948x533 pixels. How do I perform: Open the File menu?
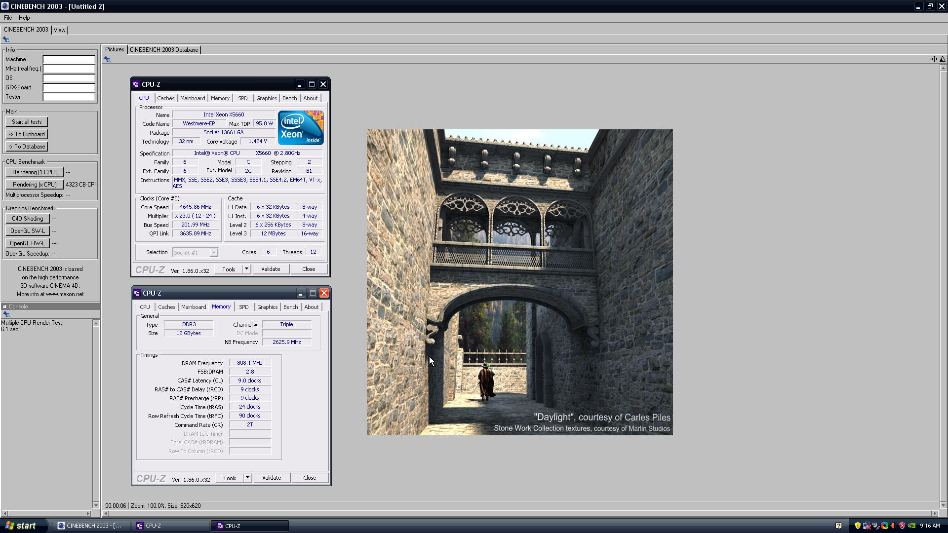[x=8, y=18]
